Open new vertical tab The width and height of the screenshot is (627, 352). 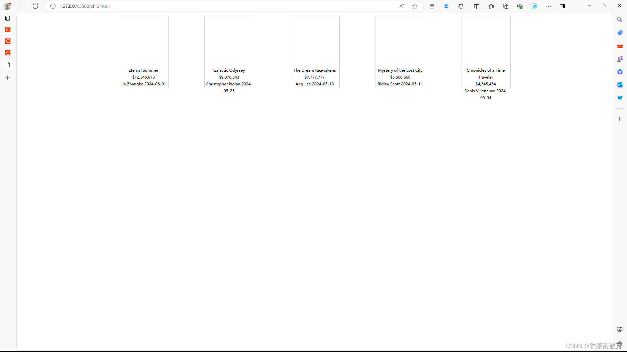(8, 78)
